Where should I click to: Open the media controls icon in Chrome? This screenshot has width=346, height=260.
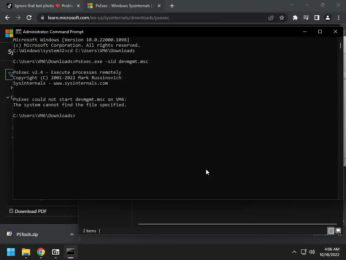[306, 18]
